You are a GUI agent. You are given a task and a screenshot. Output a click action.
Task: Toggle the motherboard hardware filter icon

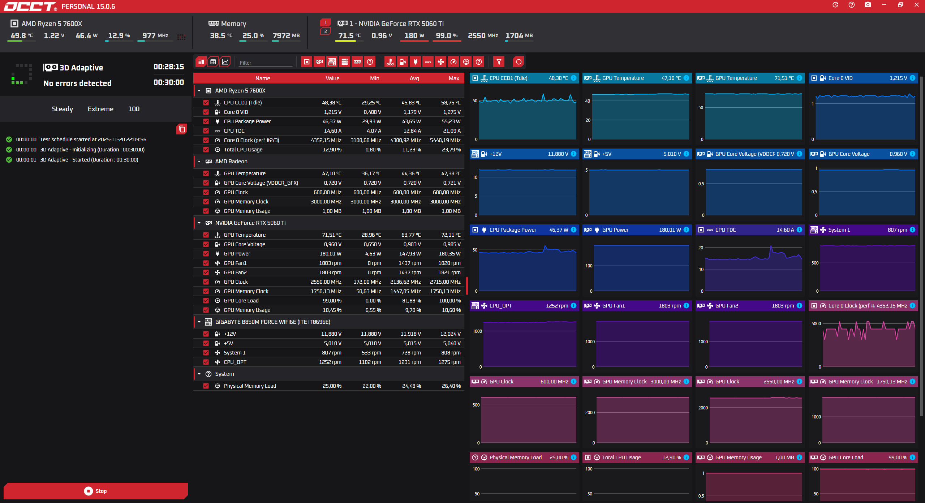point(332,62)
